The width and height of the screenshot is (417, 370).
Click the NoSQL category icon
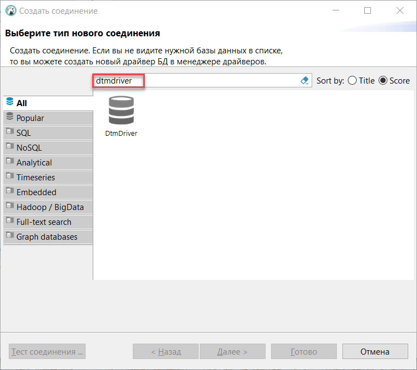(9, 147)
